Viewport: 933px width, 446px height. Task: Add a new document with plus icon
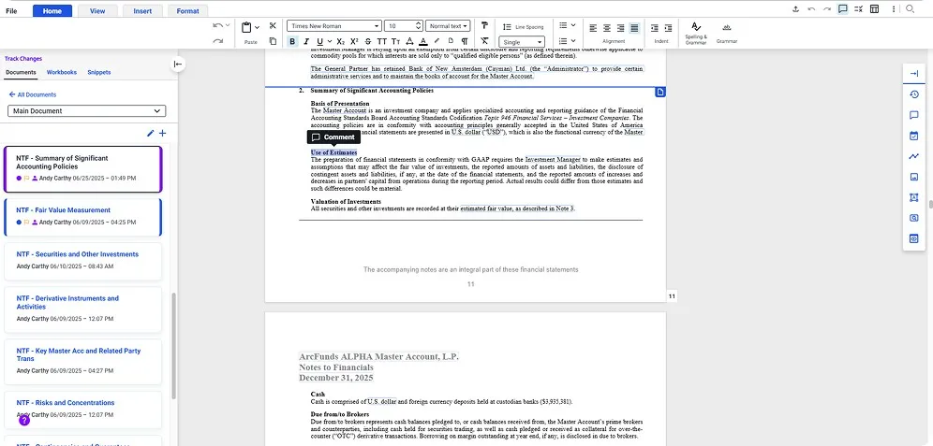click(x=162, y=134)
